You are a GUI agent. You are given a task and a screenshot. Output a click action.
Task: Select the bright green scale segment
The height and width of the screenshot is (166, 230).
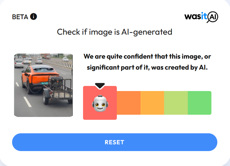200,103
